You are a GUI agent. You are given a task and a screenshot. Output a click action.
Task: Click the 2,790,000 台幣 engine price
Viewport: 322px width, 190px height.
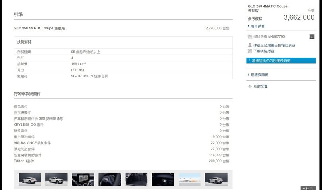click(218, 28)
